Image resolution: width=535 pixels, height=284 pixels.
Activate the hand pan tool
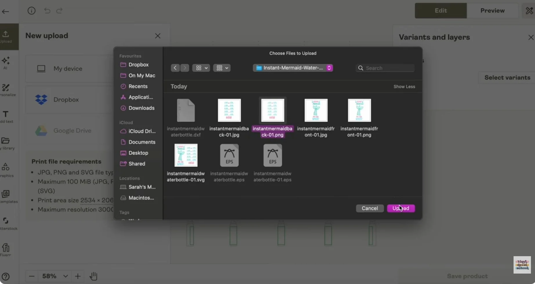[x=93, y=276]
